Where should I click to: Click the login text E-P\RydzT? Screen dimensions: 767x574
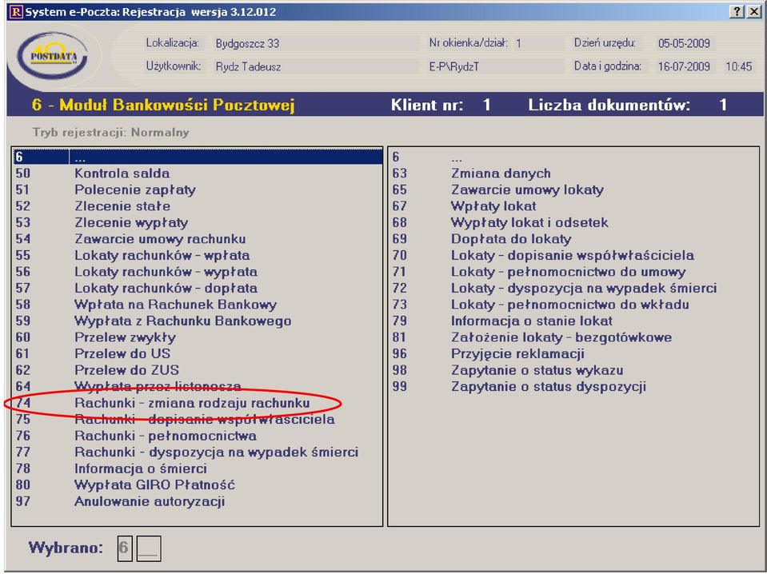pyautogui.click(x=454, y=66)
